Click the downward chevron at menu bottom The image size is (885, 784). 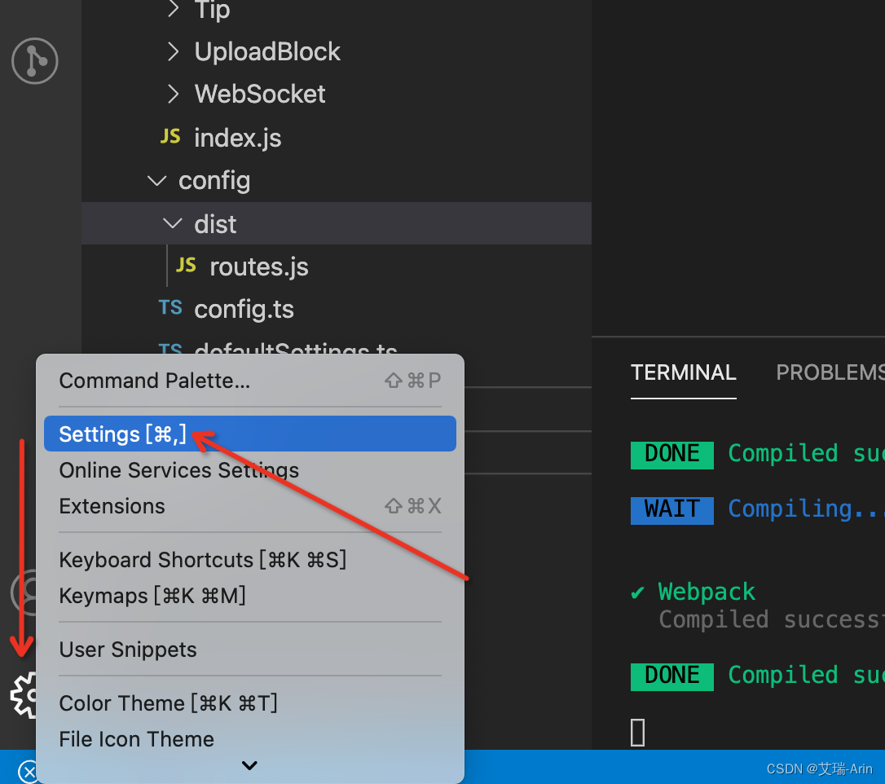pyautogui.click(x=249, y=765)
